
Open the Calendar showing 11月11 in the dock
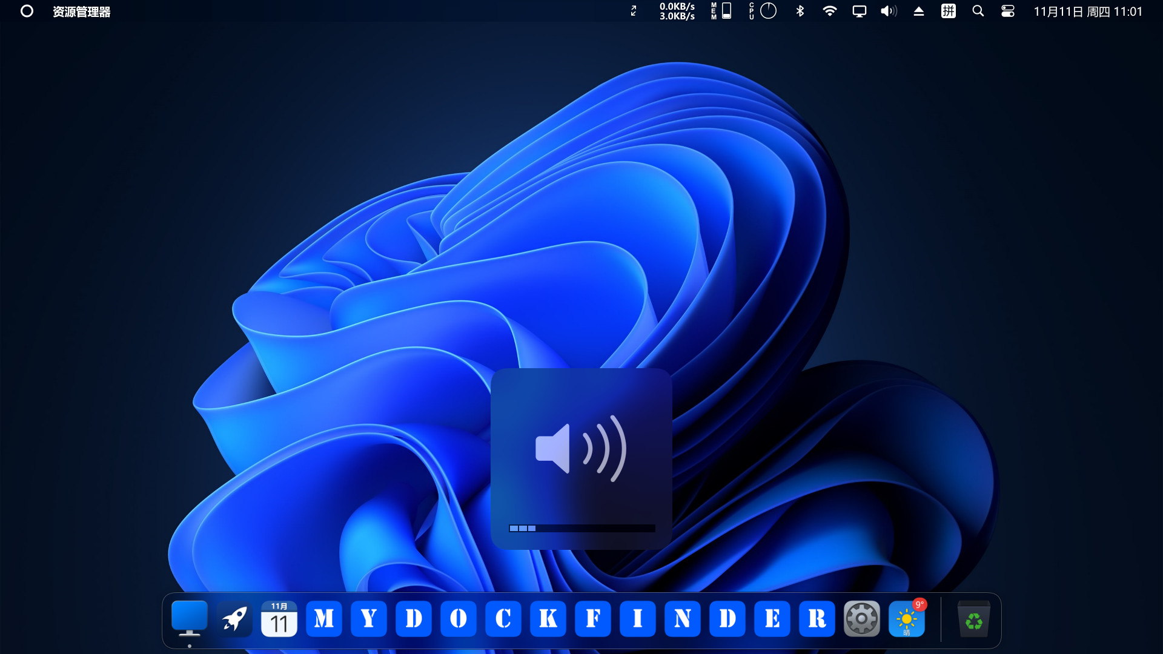coord(279,618)
